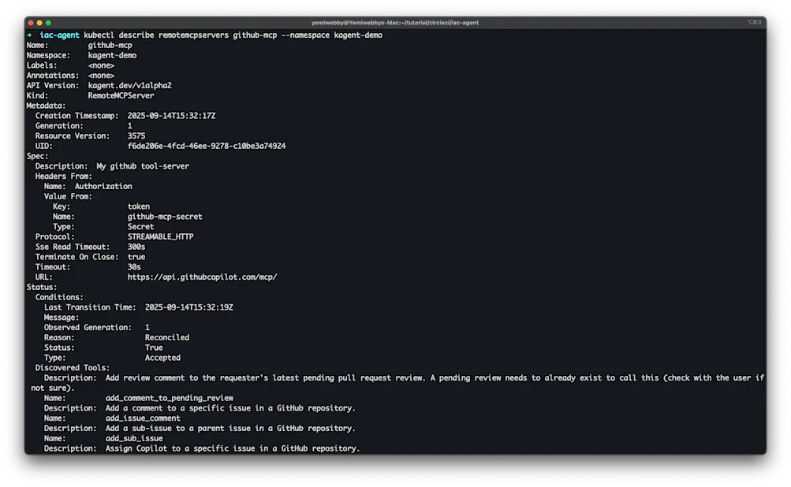791x487 pixels.
Task: Click the cyan iac-agent prompt label
Action: click(x=58, y=35)
